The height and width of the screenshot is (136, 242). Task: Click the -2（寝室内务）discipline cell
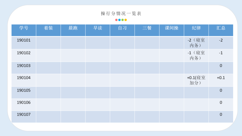[x=196, y=43]
